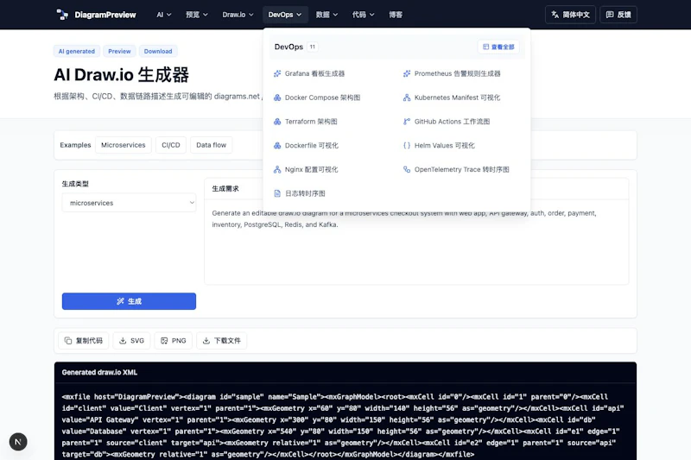The height and width of the screenshot is (460, 691).
Task: Click the Kubernetes network icon
Action: 407,98
